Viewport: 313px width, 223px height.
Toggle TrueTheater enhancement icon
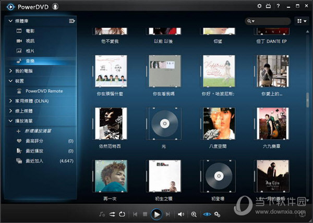coord(207,214)
